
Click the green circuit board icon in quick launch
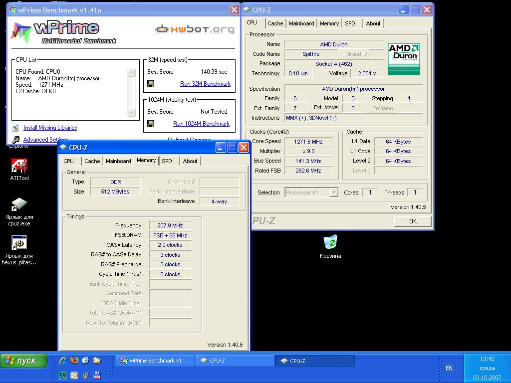tap(63, 376)
